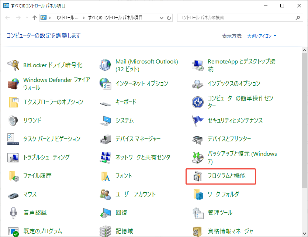Click the vertical scrollbar down arrow
The image size is (308, 237).
[305, 233]
